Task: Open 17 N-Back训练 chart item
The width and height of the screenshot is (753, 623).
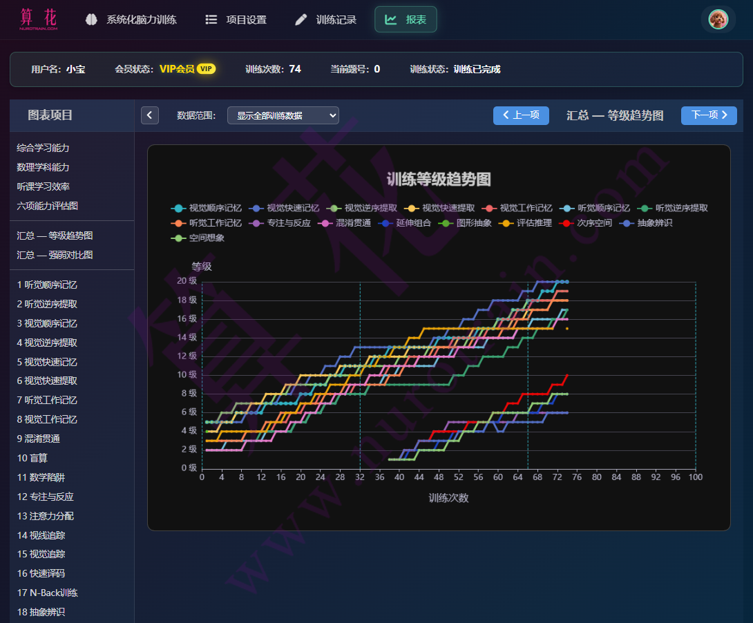Action: [47, 593]
